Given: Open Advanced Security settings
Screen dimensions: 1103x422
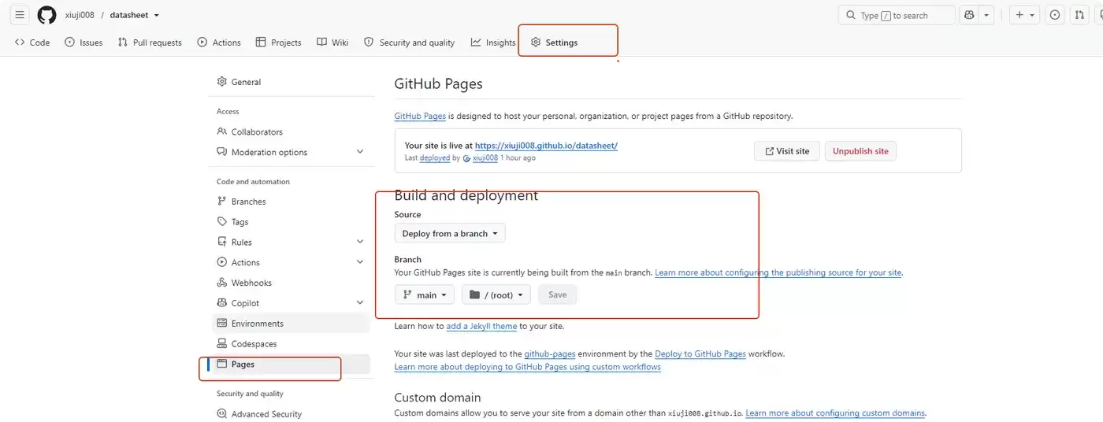Looking at the screenshot, I should click(291, 414).
